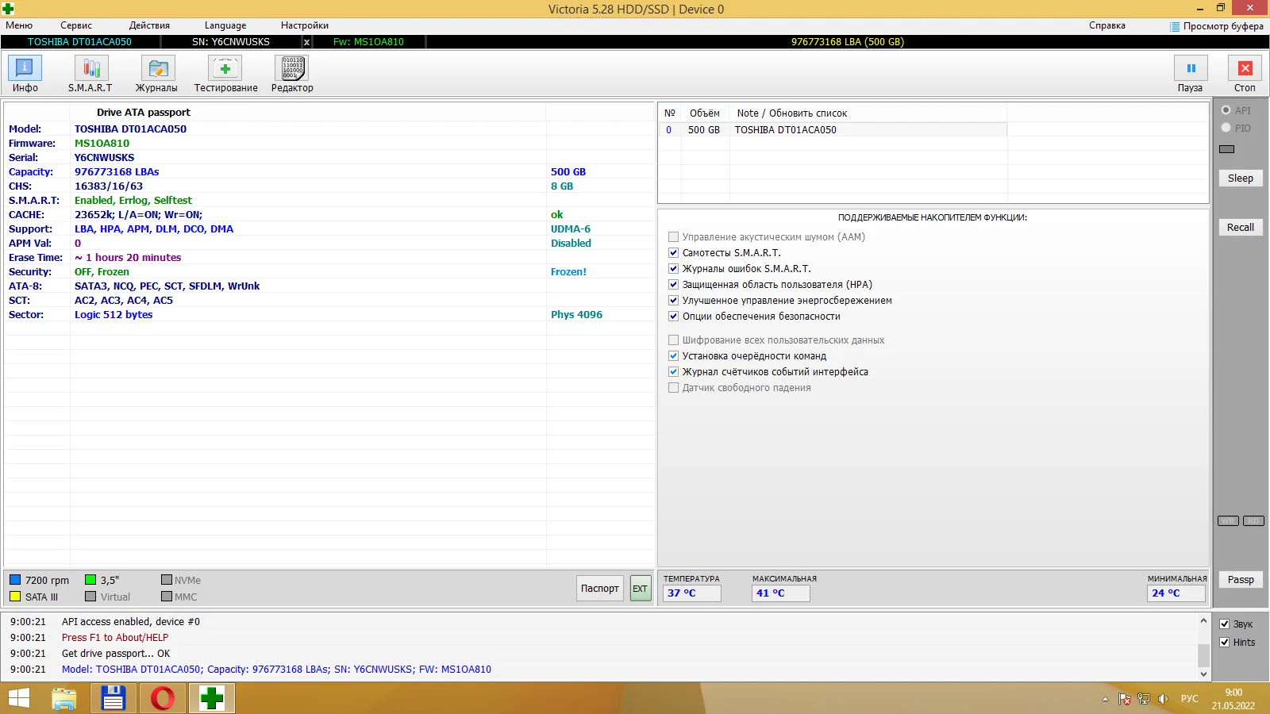Select device row 0 TOSHIBA DT01ACA050
This screenshot has height=714, width=1270.
point(833,130)
